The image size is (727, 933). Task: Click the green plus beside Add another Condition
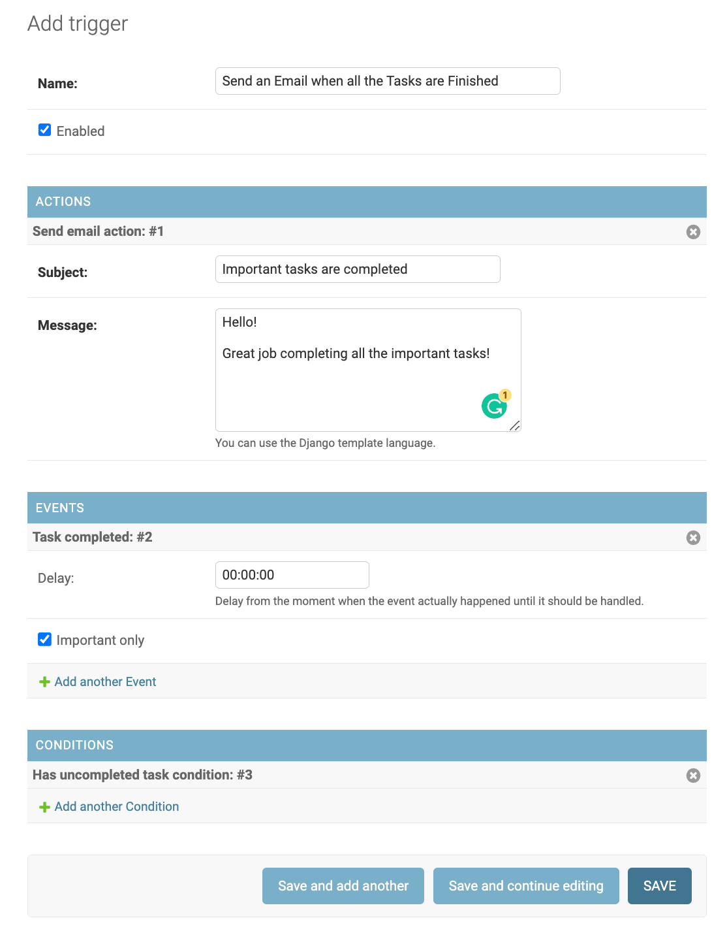pos(44,808)
